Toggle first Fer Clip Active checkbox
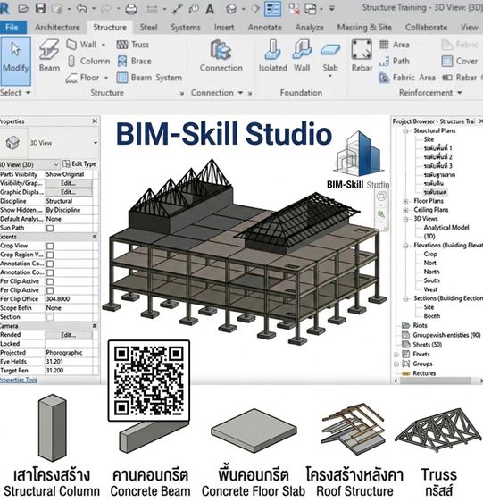The width and height of the screenshot is (483, 502). pyautogui.click(x=50, y=281)
